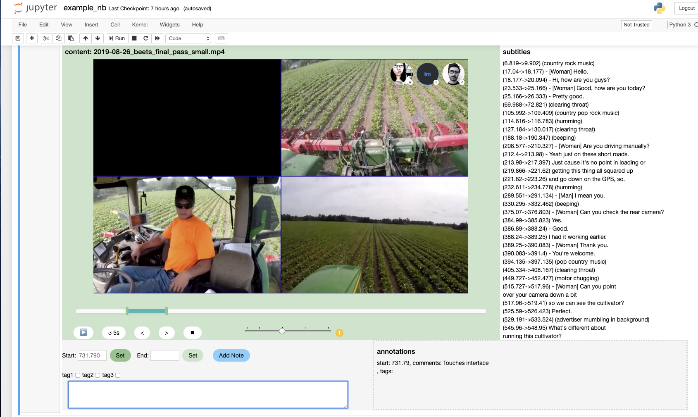This screenshot has width=698, height=417.
Task: Click the Add Note button
Action: pyautogui.click(x=231, y=355)
